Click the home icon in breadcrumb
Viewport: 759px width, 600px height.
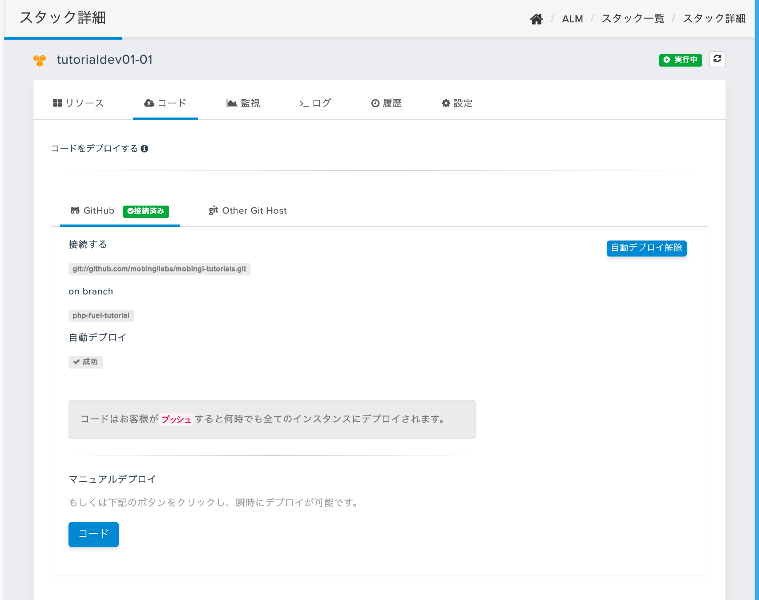[x=536, y=19]
